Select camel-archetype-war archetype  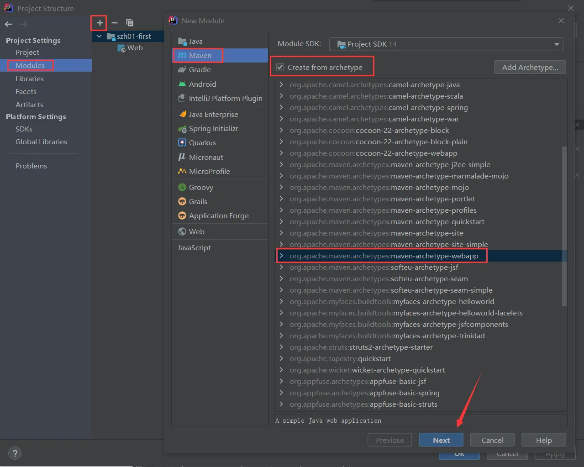click(x=374, y=119)
